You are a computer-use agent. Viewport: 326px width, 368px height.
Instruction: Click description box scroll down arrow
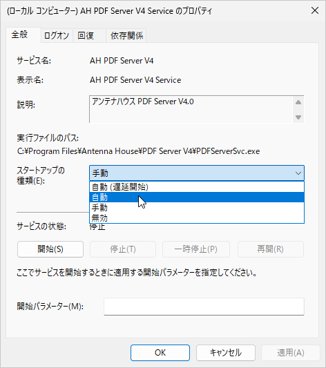[298, 117]
